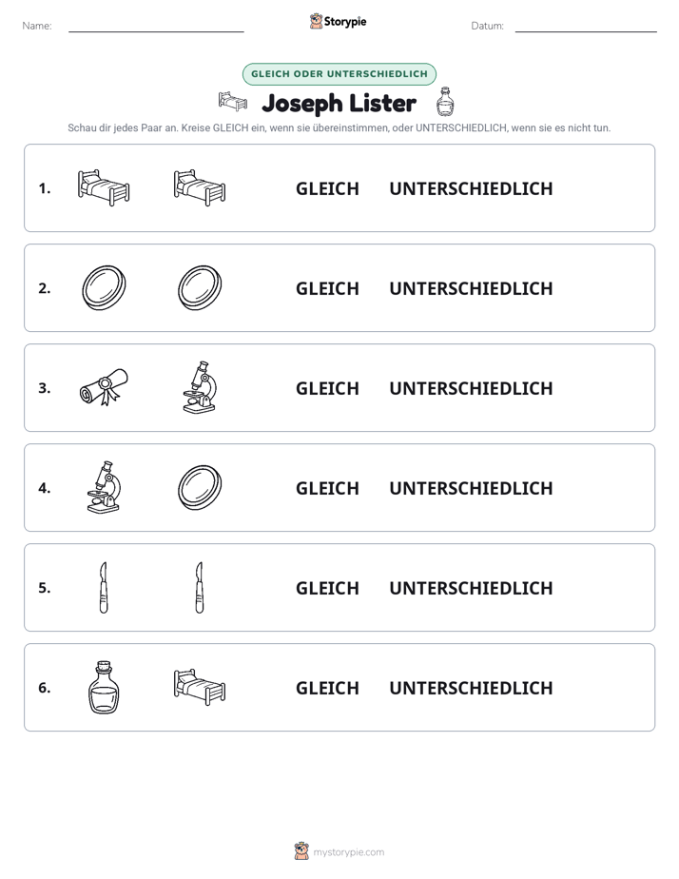Mark GLEICH for row 2

point(327,288)
